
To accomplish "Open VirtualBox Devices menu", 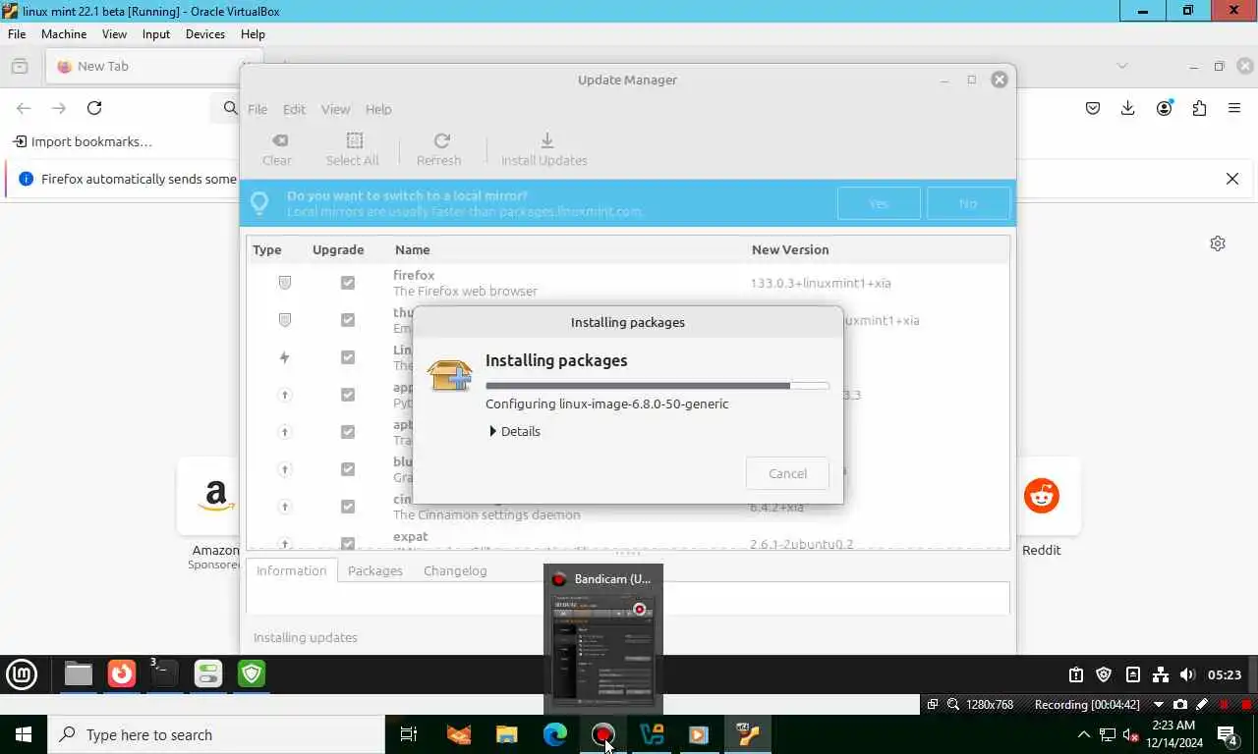I will 204,33.
